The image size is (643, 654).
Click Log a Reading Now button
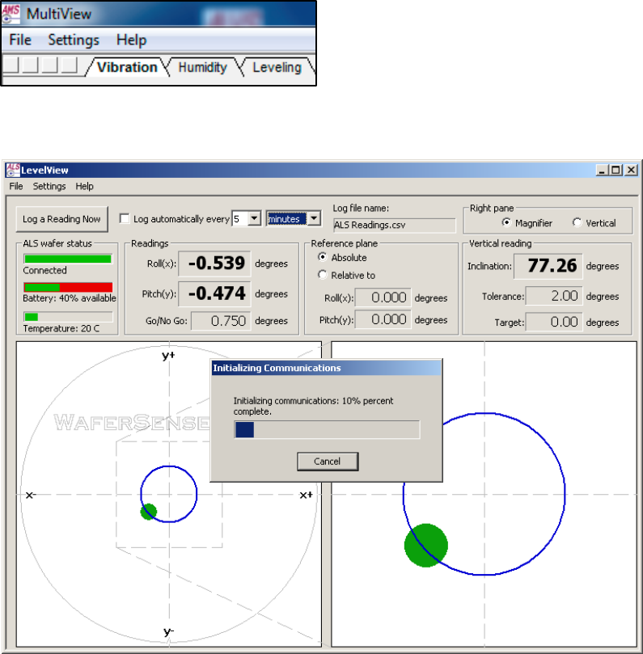(61, 219)
